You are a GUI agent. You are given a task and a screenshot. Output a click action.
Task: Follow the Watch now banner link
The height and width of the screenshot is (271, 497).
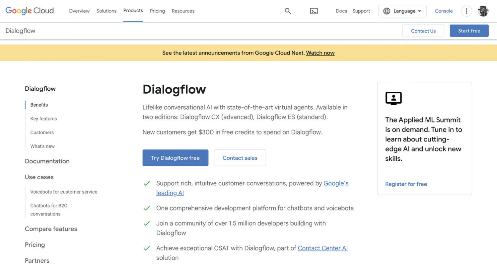click(320, 53)
